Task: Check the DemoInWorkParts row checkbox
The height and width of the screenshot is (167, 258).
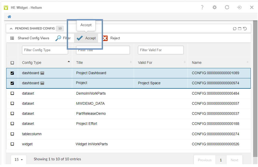Action: click(12, 93)
